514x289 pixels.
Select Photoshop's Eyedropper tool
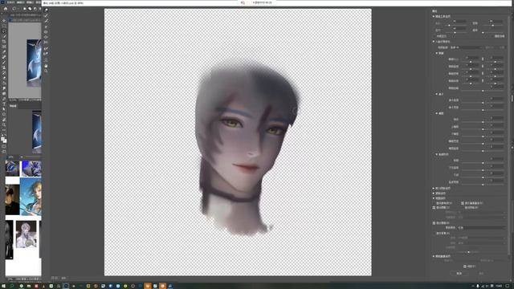(x=4, y=51)
